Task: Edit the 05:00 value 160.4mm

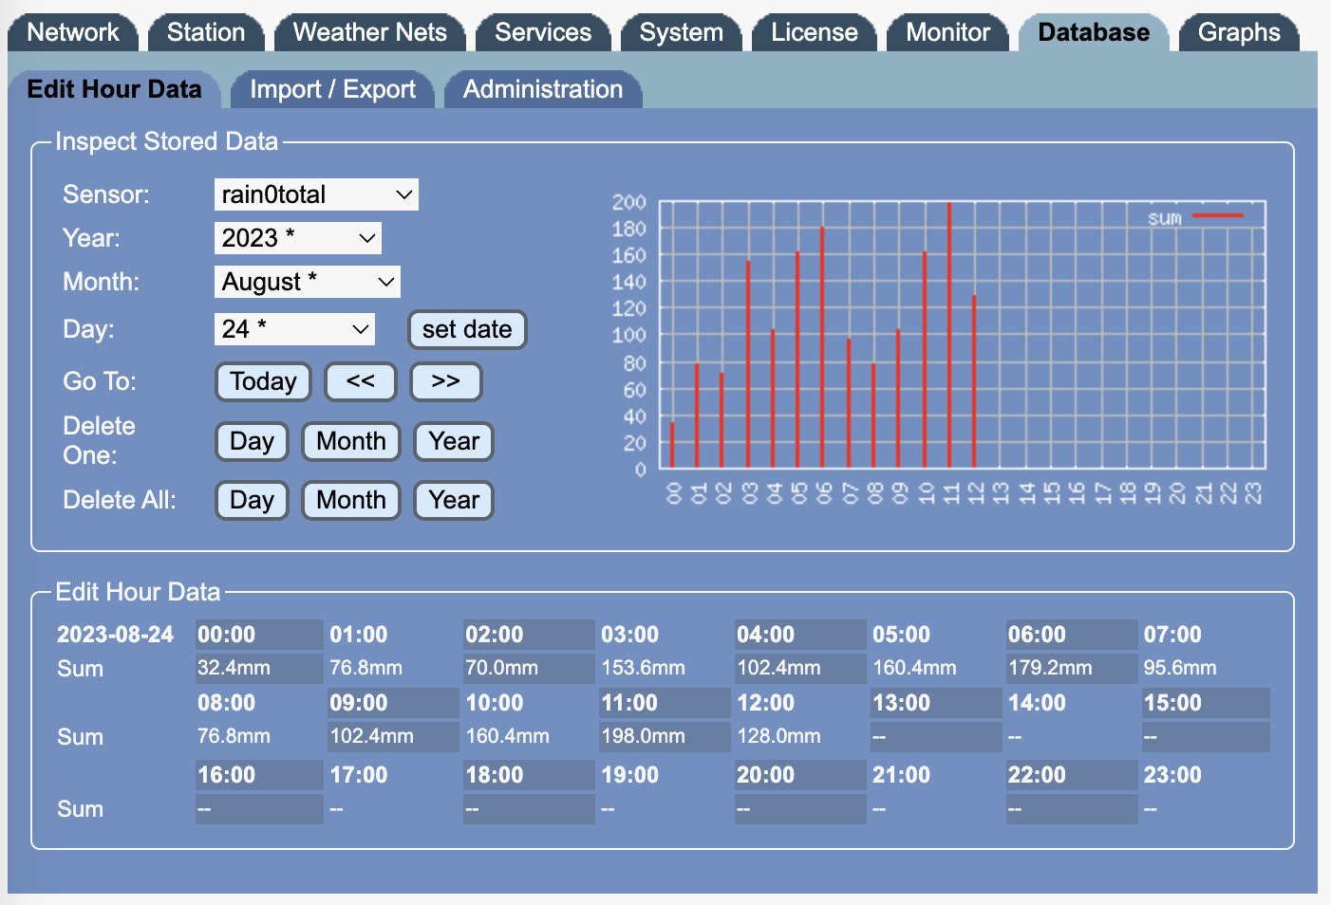Action: click(936, 668)
